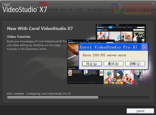
Task: Close the installer window
Action: (153, 3)
